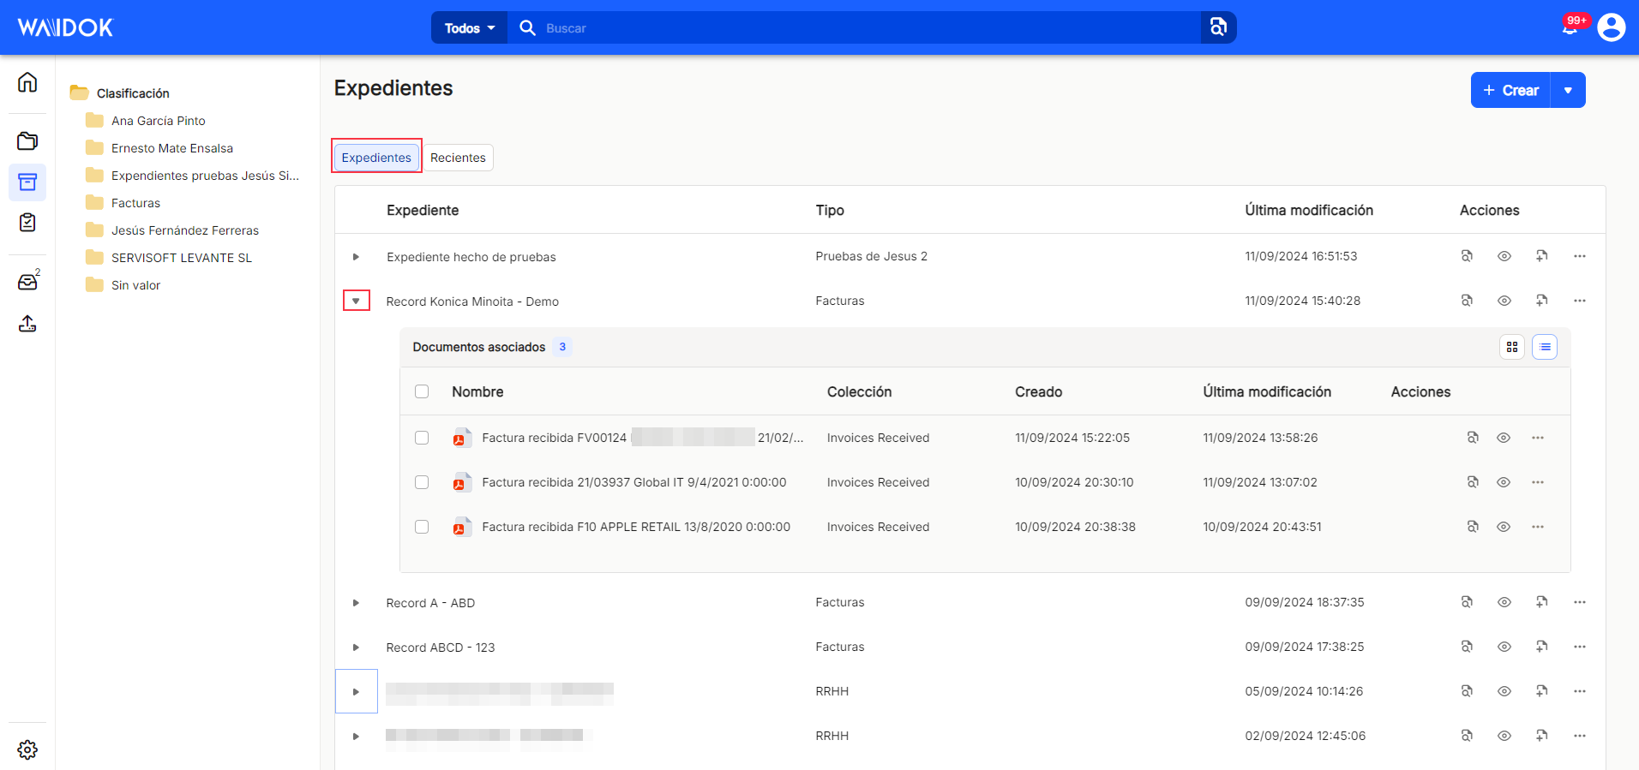
Task: Add document to Record Konica Minoita - Demo
Action: pos(1542,301)
